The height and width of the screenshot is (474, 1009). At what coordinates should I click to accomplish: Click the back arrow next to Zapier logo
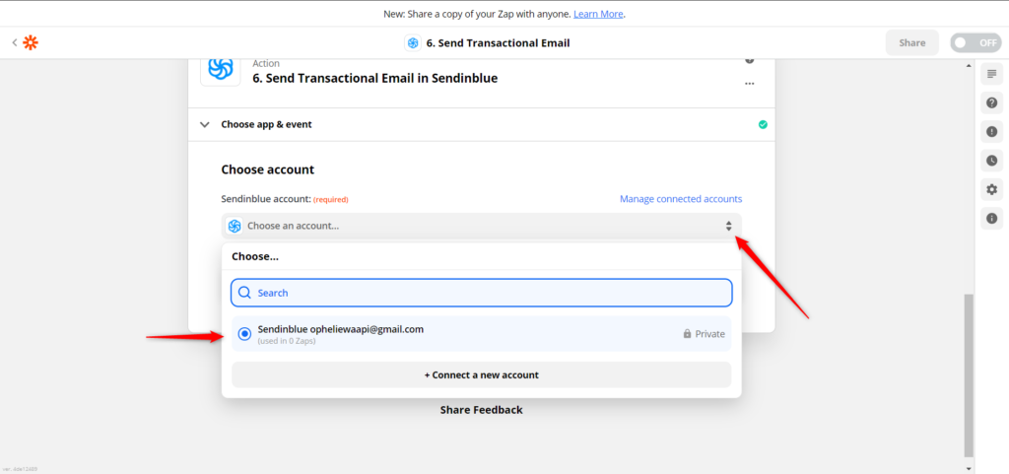pyautogui.click(x=14, y=43)
